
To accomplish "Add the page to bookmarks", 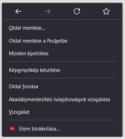I will [106, 11].
